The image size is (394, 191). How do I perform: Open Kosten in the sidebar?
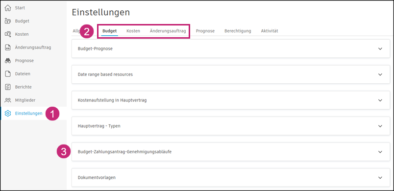click(22, 34)
